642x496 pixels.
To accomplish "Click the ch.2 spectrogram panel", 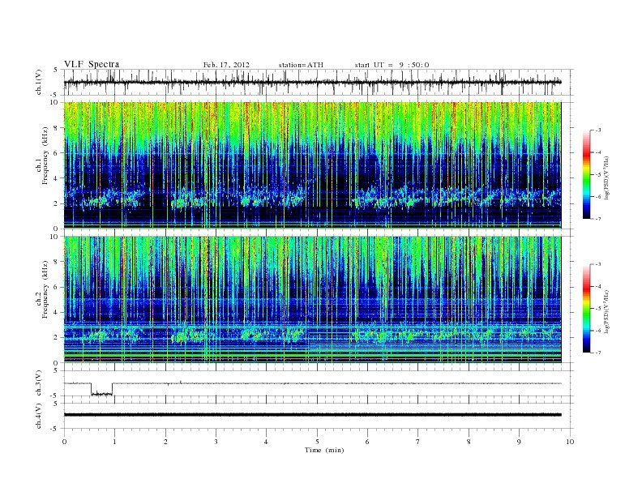I will pyautogui.click(x=312, y=300).
